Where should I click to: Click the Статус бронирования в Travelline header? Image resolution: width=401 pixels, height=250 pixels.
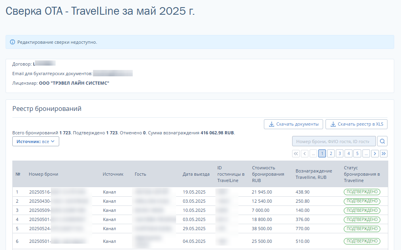362,174
